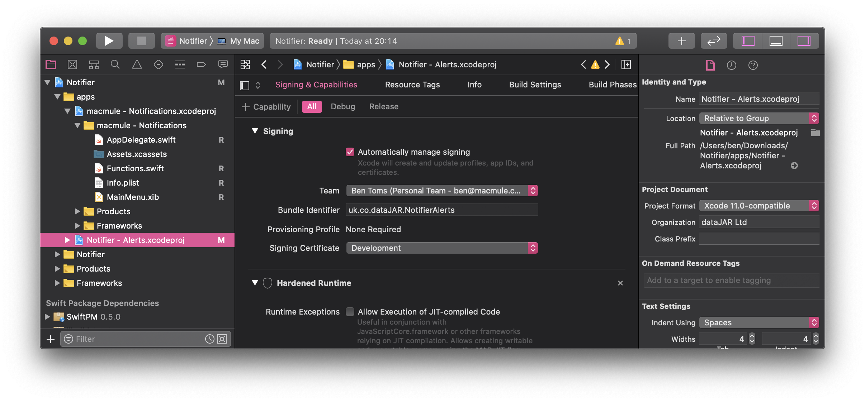This screenshot has height=402, width=865.
Task: Click the Run (play) button
Action: (109, 41)
